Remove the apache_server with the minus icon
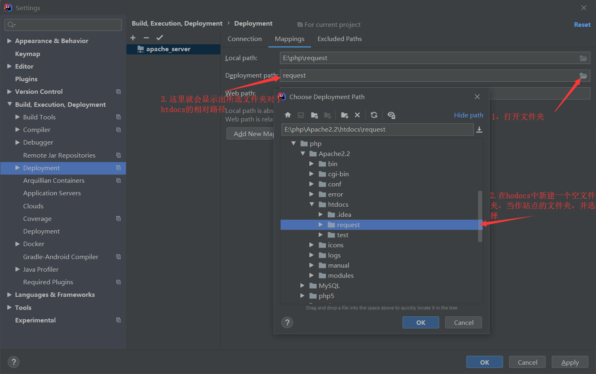The image size is (596, 374). pyautogui.click(x=146, y=37)
